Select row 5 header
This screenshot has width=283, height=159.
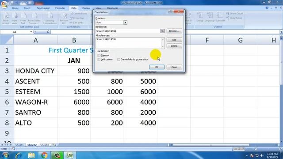[x=7, y=91]
